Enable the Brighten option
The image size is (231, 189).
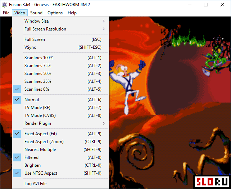point(60,165)
